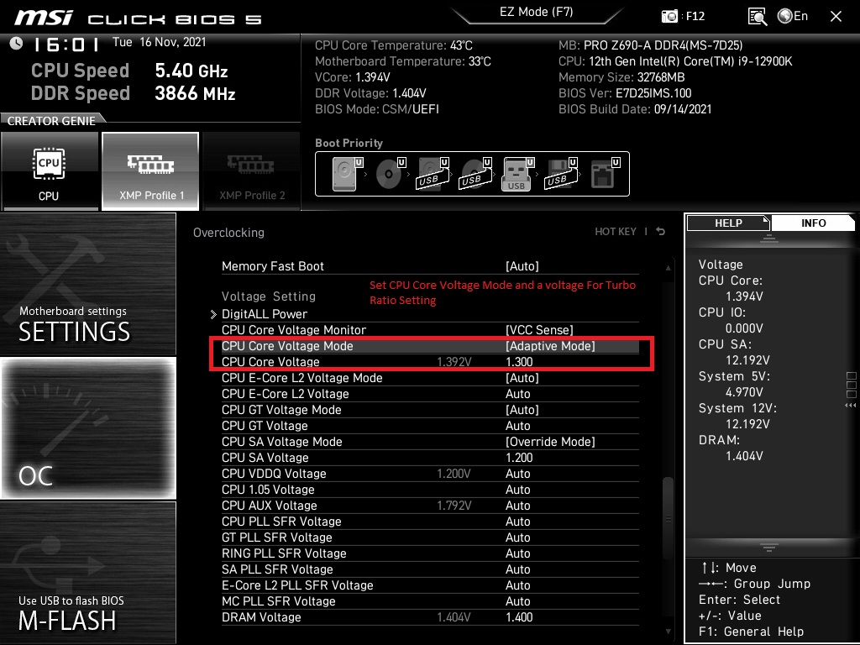Click the settings list scrollbar up arrow

(x=668, y=268)
